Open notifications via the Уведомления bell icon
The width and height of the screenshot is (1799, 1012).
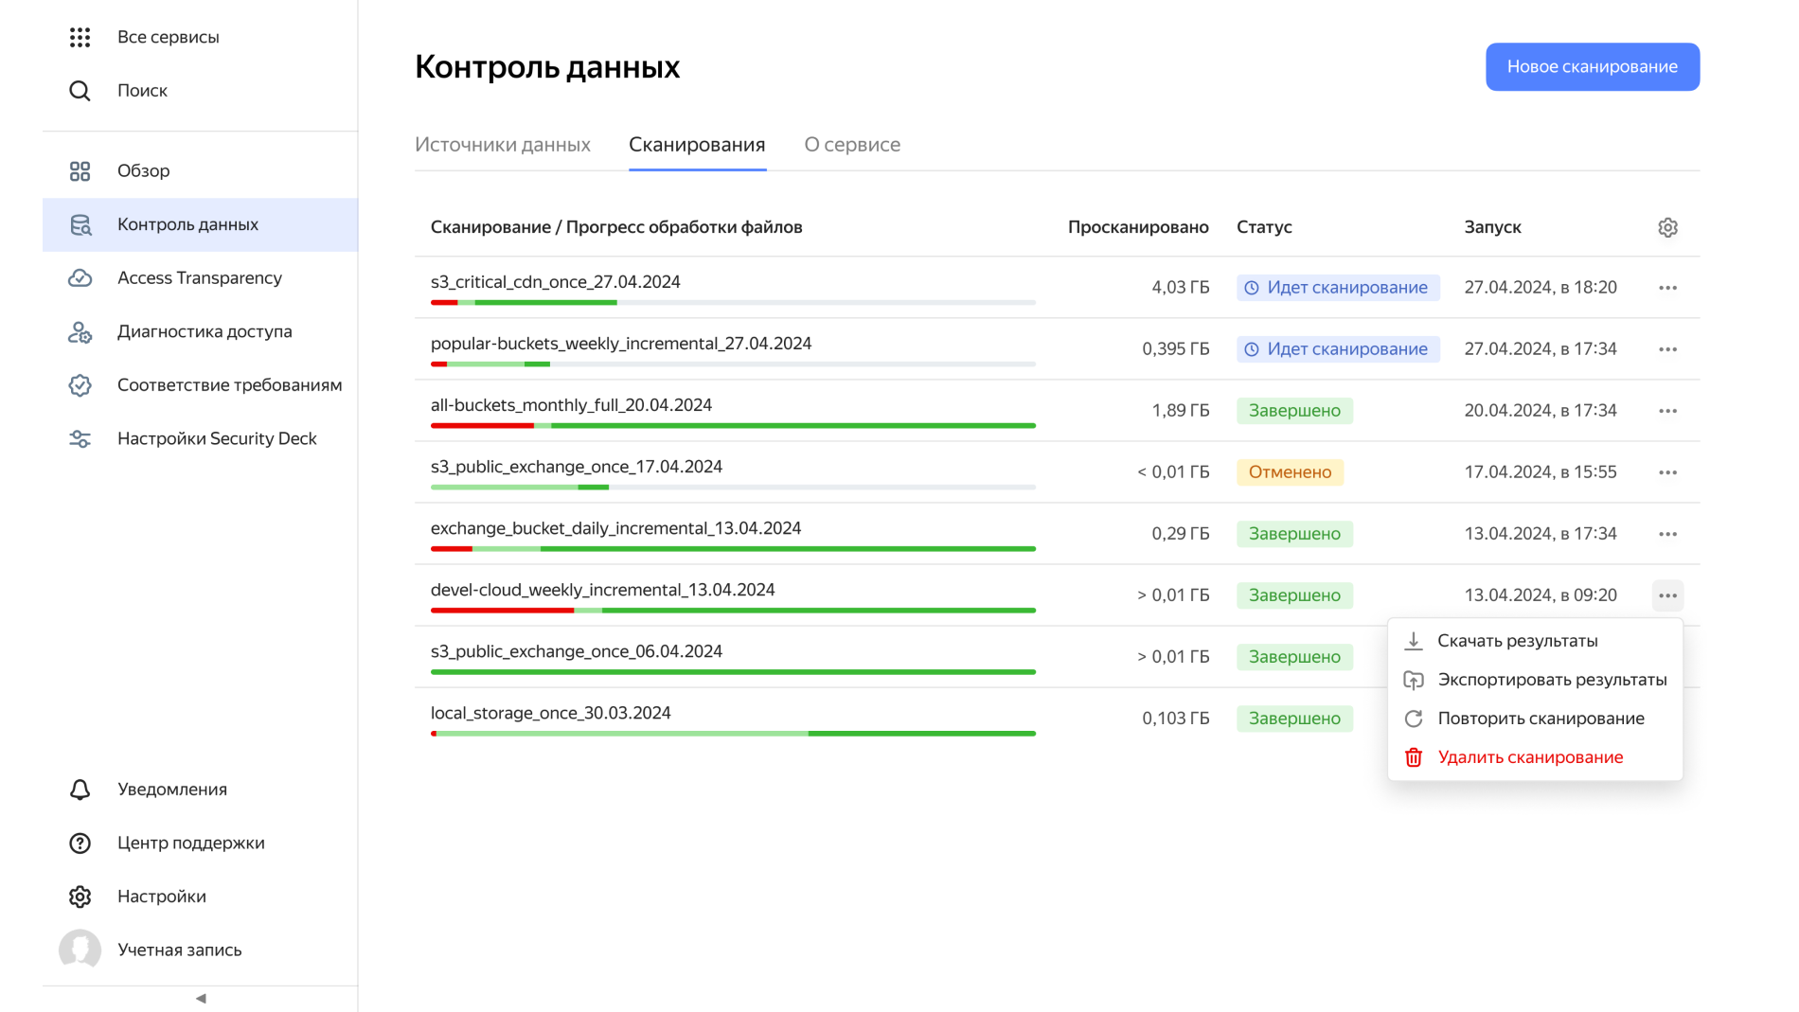tap(80, 789)
